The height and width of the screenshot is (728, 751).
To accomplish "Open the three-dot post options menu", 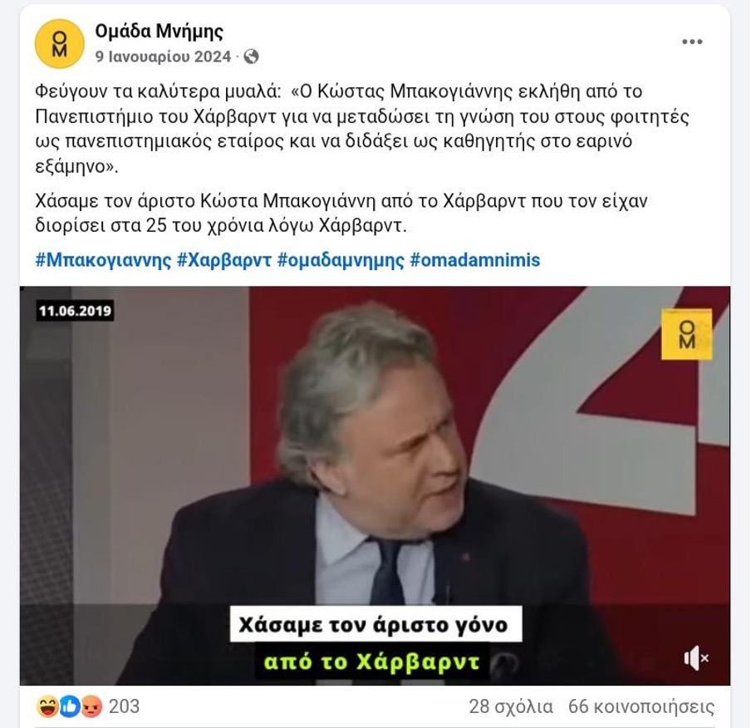I will coord(692,42).
